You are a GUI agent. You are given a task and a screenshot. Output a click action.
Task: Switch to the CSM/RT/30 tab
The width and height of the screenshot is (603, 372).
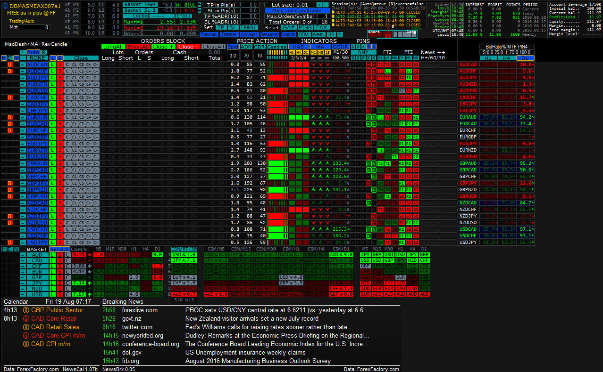(184, 249)
